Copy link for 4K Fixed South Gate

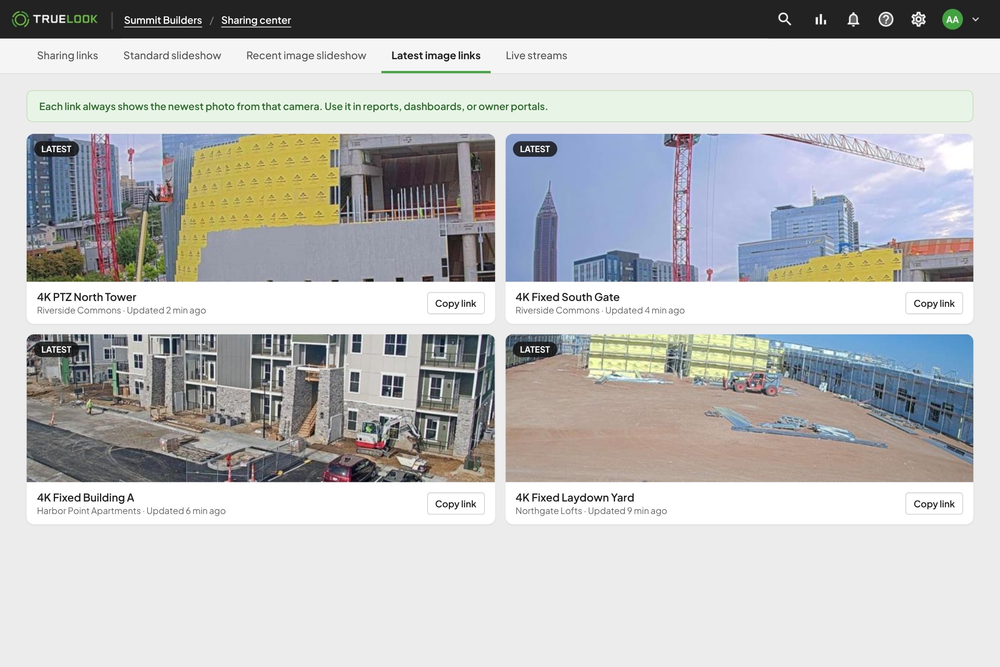(x=934, y=303)
